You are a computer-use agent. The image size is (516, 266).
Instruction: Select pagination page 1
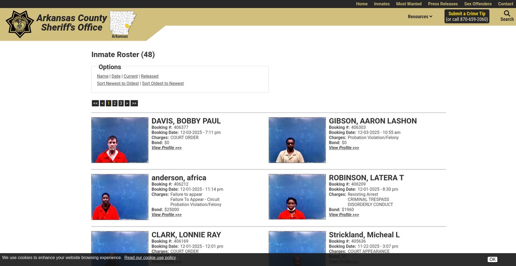(109, 103)
